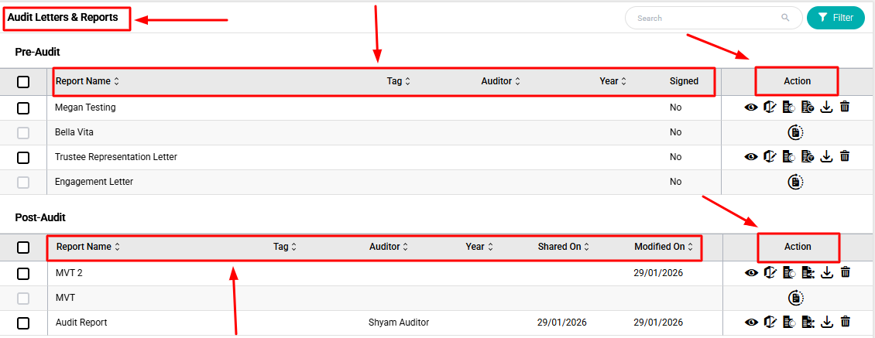Share the MVT 2 report

(808, 273)
